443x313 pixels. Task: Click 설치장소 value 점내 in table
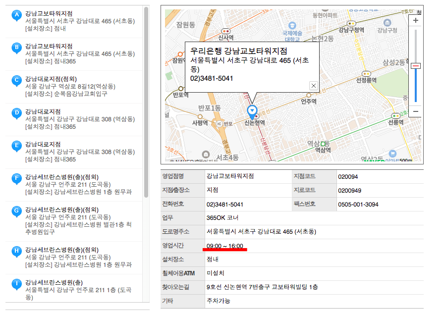pos(213,260)
